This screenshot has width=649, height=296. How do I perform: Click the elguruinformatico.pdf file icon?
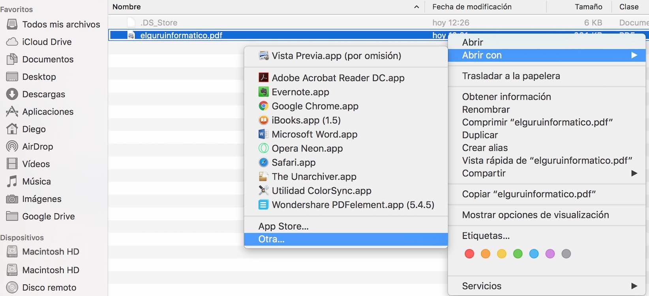[131, 35]
